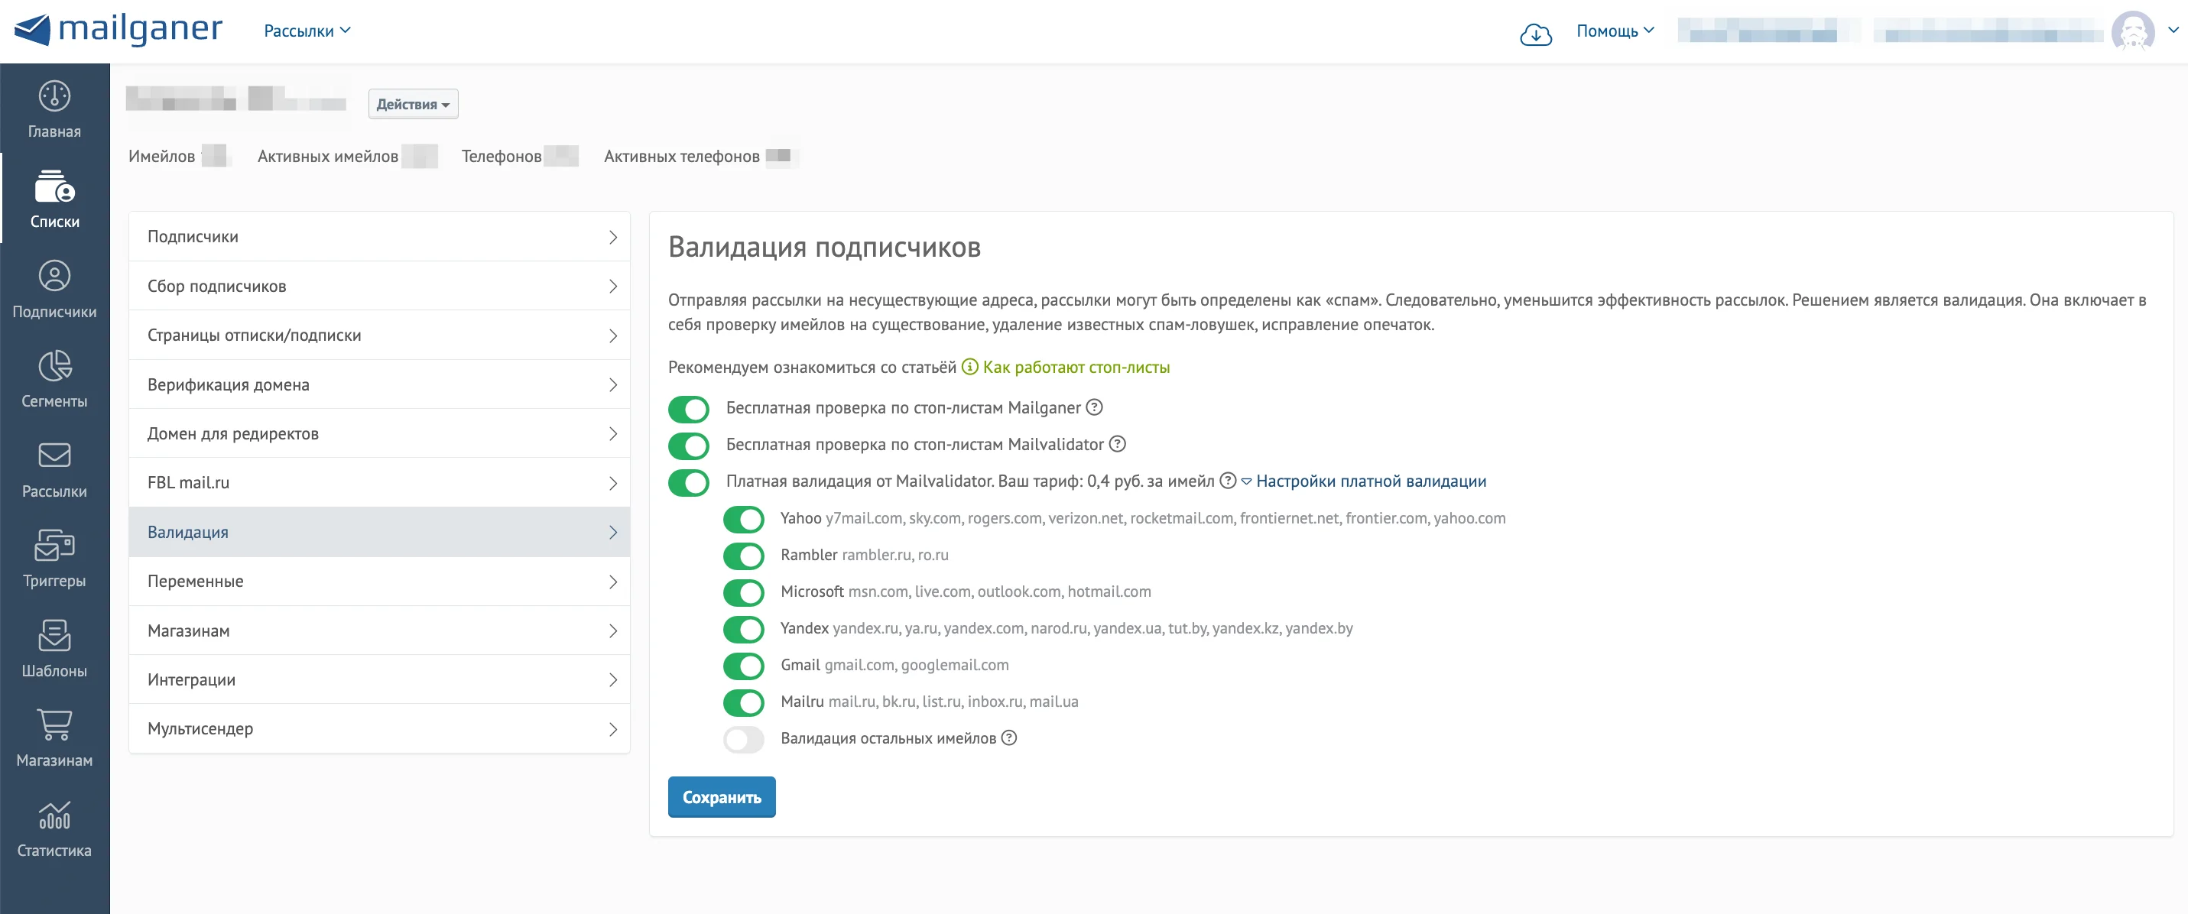Open the Шаблоны sidebar icon
Viewport: 2188px width, 914px height.
pyautogui.click(x=54, y=635)
